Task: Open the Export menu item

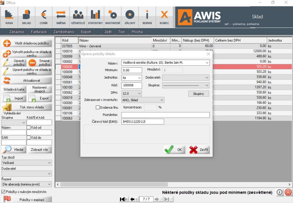Action: (86, 32)
